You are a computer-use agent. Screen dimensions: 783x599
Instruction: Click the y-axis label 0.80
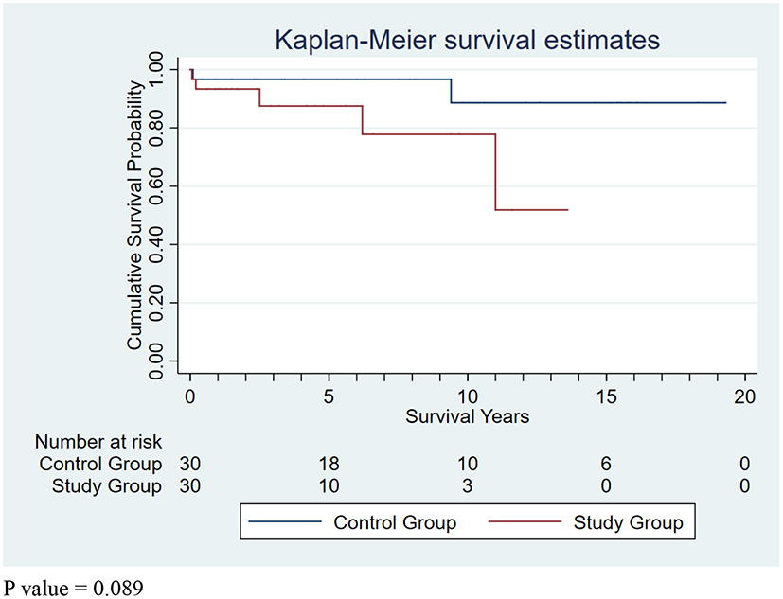click(157, 128)
